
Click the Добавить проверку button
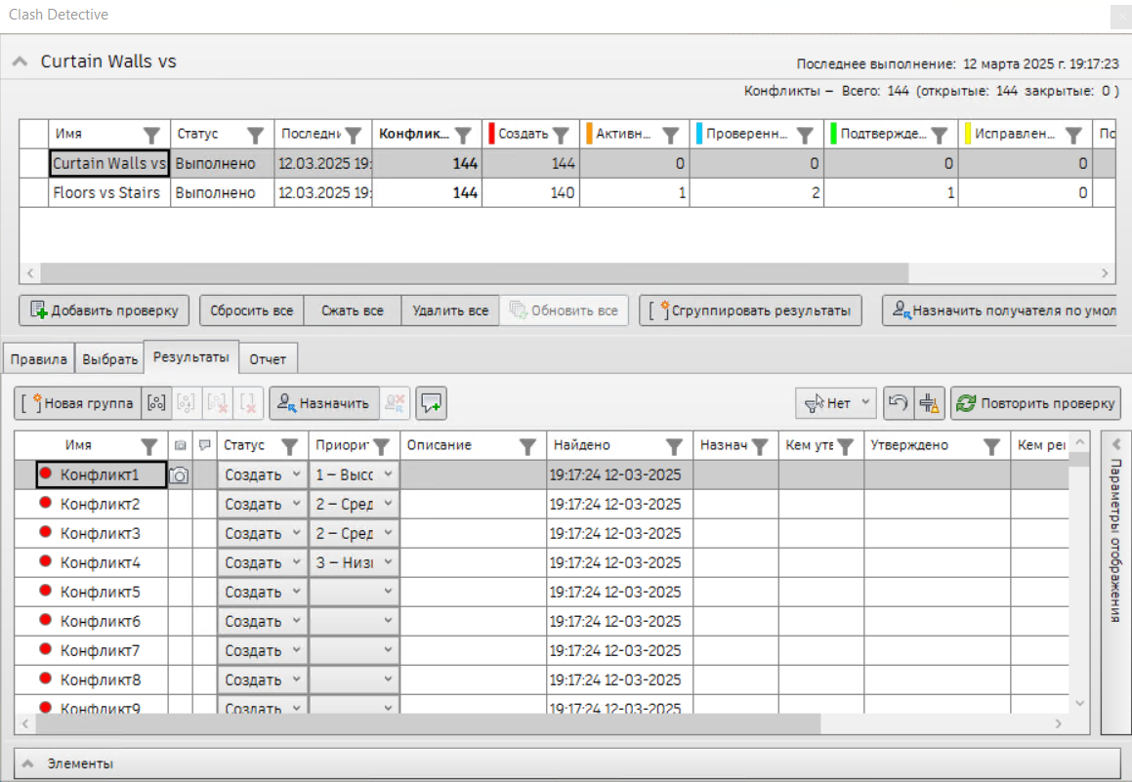click(104, 310)
